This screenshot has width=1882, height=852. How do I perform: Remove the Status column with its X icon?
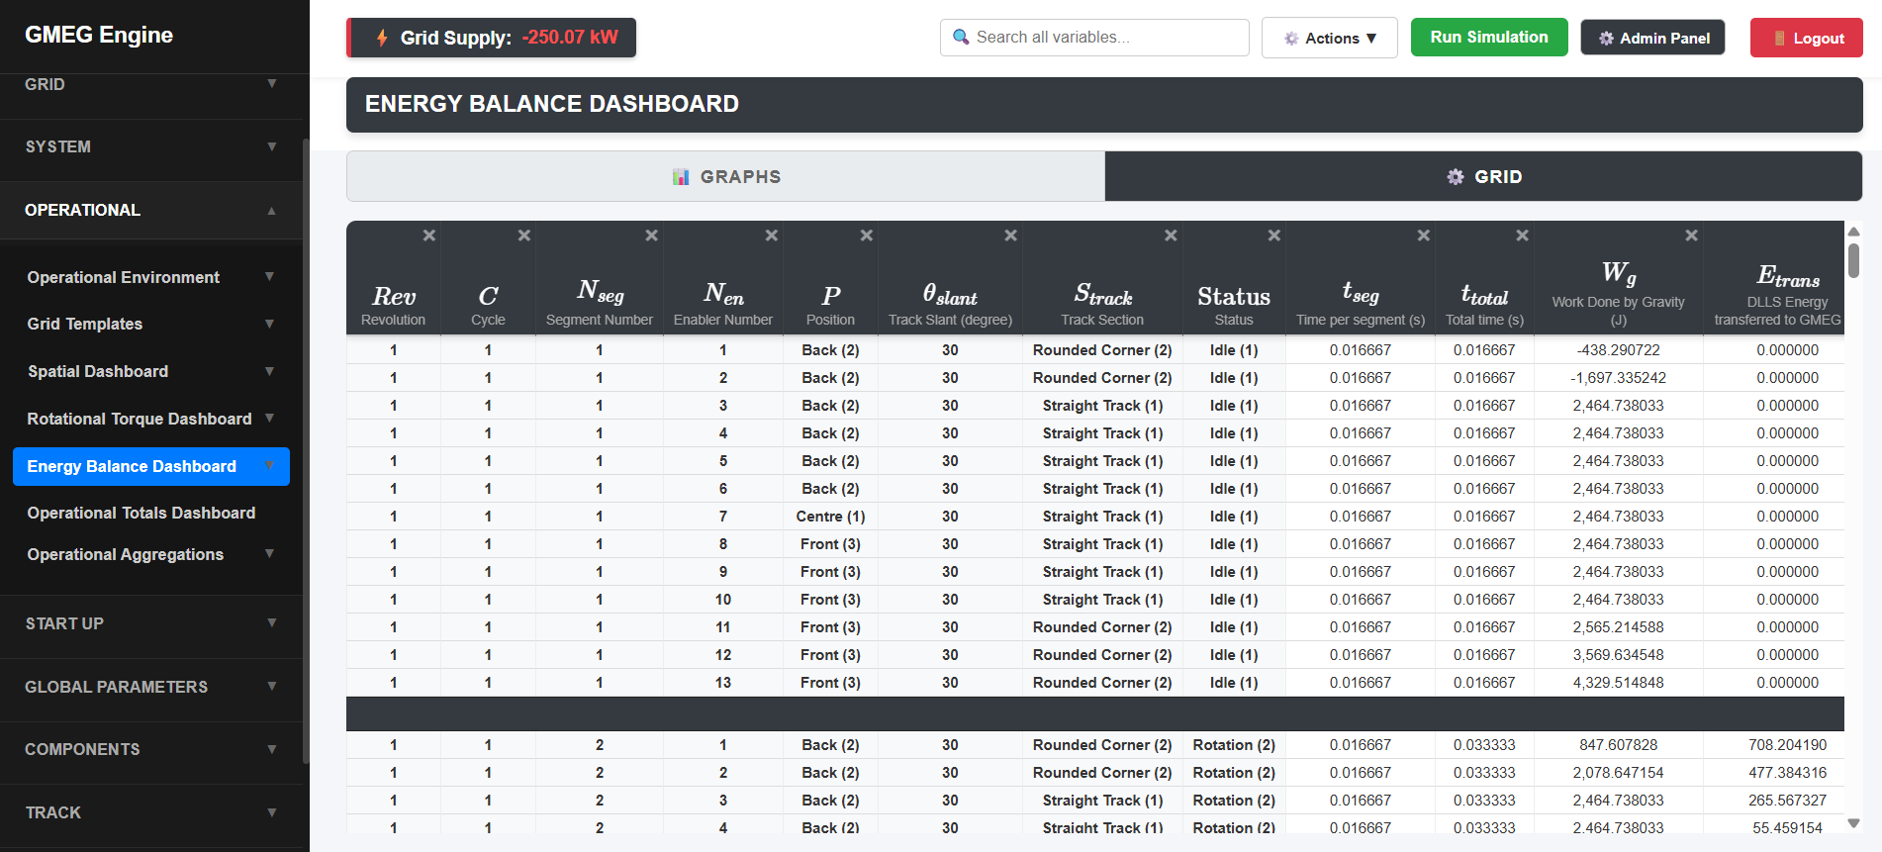[x=1273, y=236]
